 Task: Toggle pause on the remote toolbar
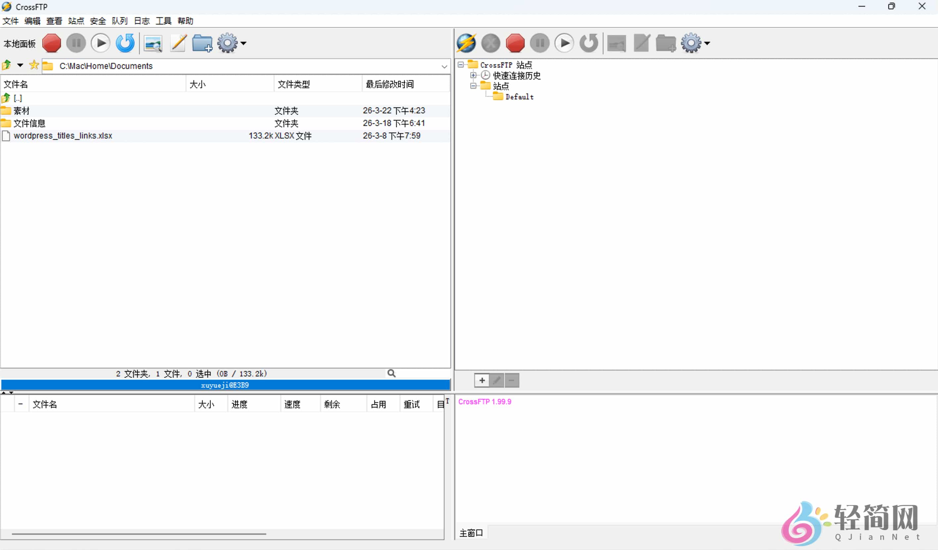(540, 43)
